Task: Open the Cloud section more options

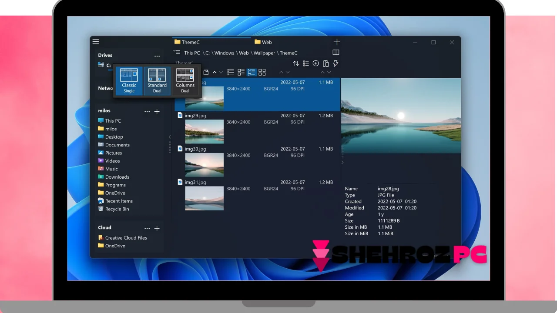Action: click(147, 228)
